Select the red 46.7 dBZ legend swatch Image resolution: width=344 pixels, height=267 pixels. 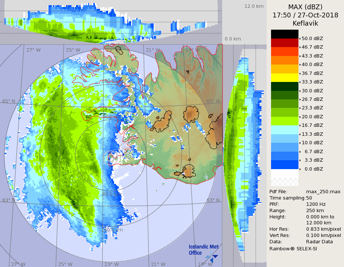pos(284,43)
